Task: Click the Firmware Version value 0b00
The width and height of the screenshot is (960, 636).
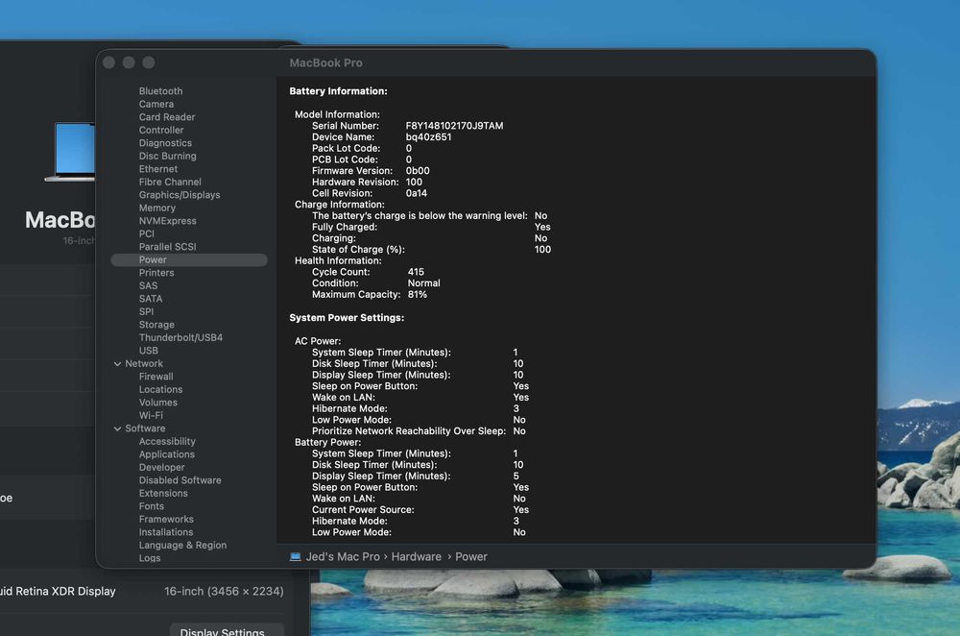Action: 418,171
